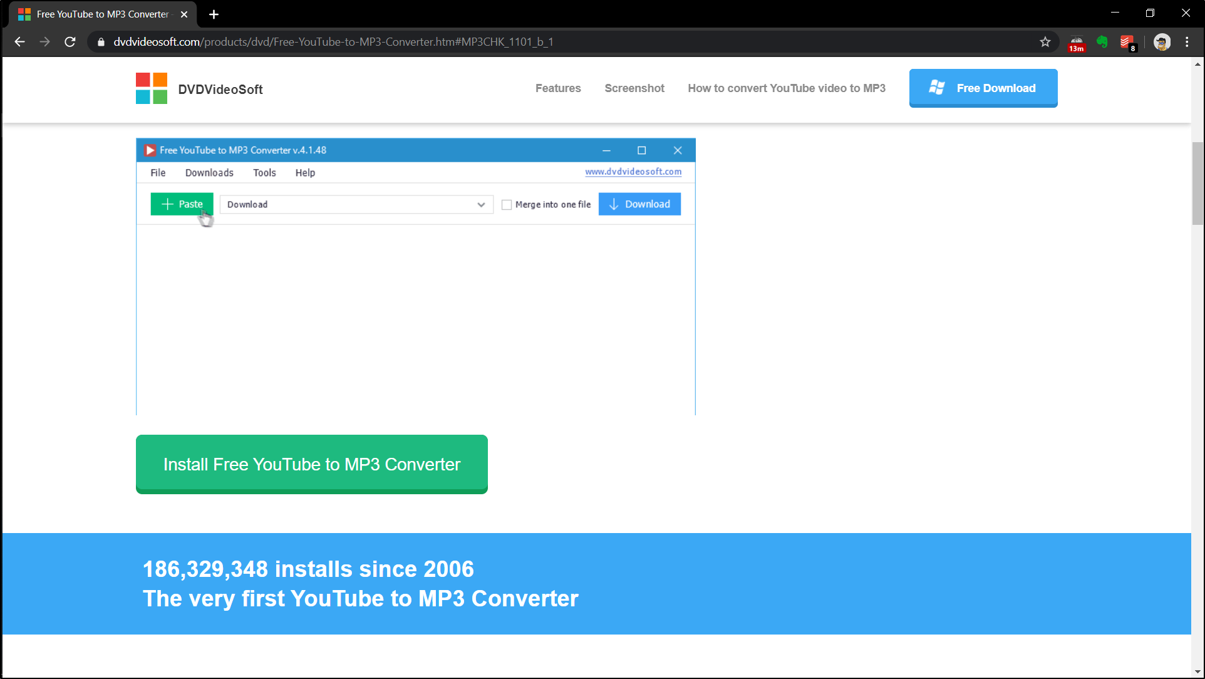
Task: Click the Free Download button on website
Action: [983, 88]
